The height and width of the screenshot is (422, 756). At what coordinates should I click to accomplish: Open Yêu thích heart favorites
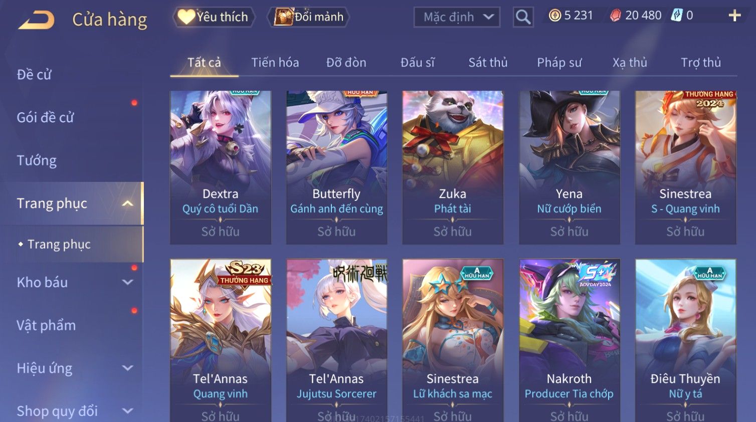[214, 17]
